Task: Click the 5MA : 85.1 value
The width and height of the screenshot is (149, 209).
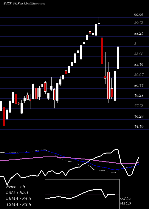Action: pos(17,193)
